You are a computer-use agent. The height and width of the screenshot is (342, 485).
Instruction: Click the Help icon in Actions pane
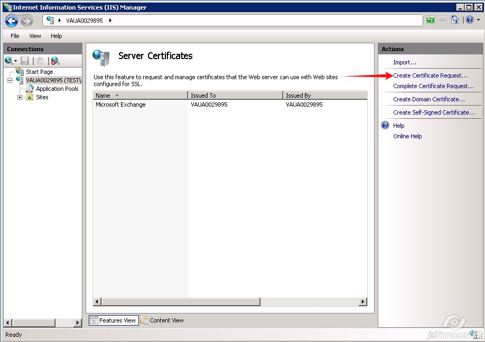coord(385,126)
